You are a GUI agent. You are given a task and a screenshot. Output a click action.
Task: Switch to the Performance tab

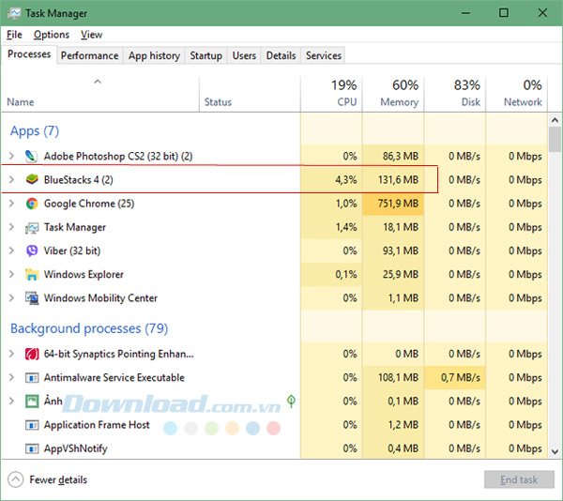pyautogui.click(x=90, y=55)
